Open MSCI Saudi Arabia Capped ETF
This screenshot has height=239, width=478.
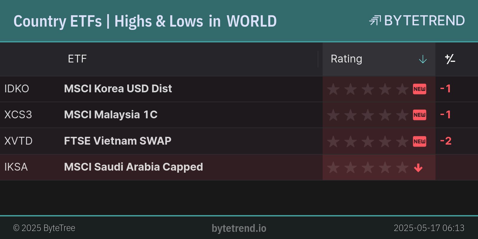pos(134,167)
